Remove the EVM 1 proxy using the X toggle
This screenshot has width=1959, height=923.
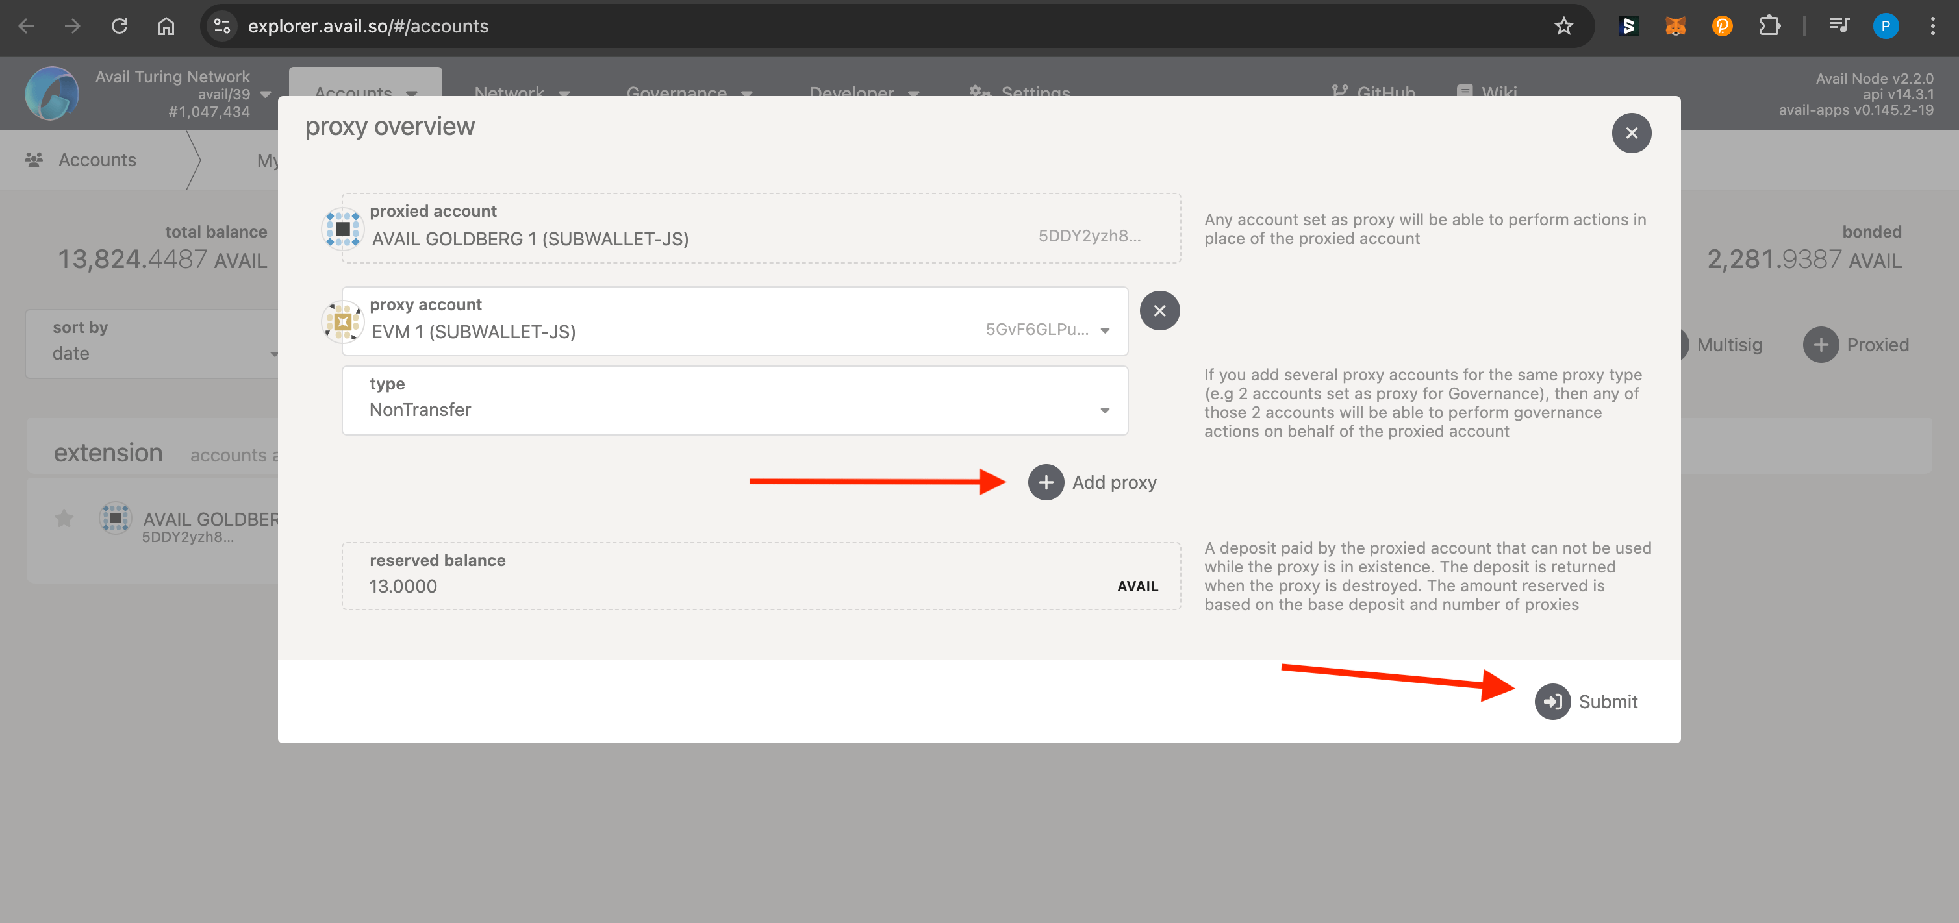pos(1159,310)
